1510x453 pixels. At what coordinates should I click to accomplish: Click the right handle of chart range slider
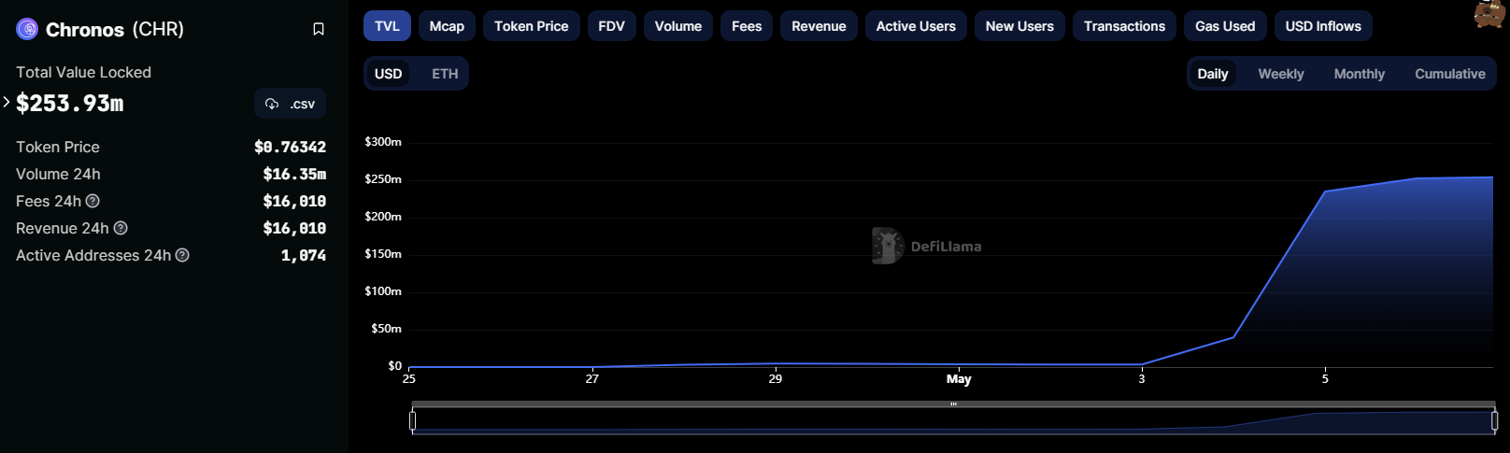pos(1494,420)
